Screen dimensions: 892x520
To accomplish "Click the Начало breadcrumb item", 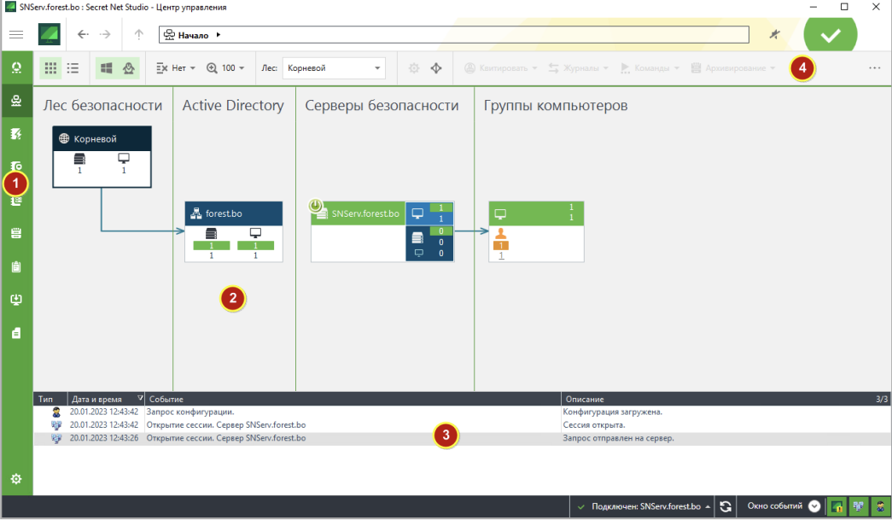I will point(187,35).
